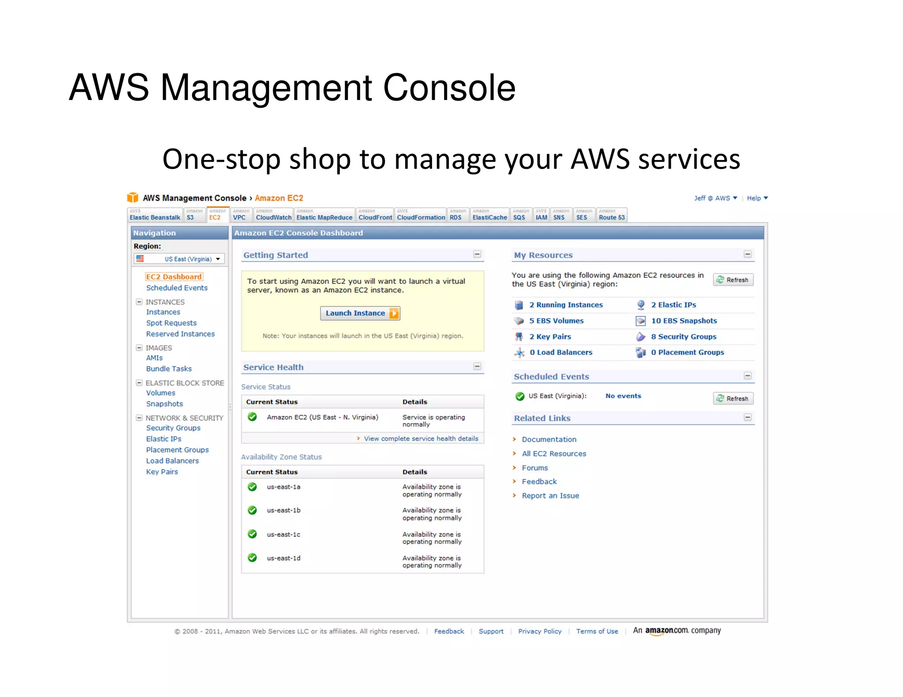The width and height of the screenshot is (903, 697).
Task: Switch to the S3 tab
Action: [x=194, y=215]
